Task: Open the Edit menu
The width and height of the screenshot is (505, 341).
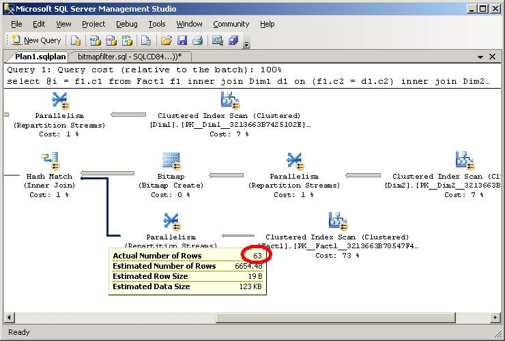Action: tap(39, 24)
